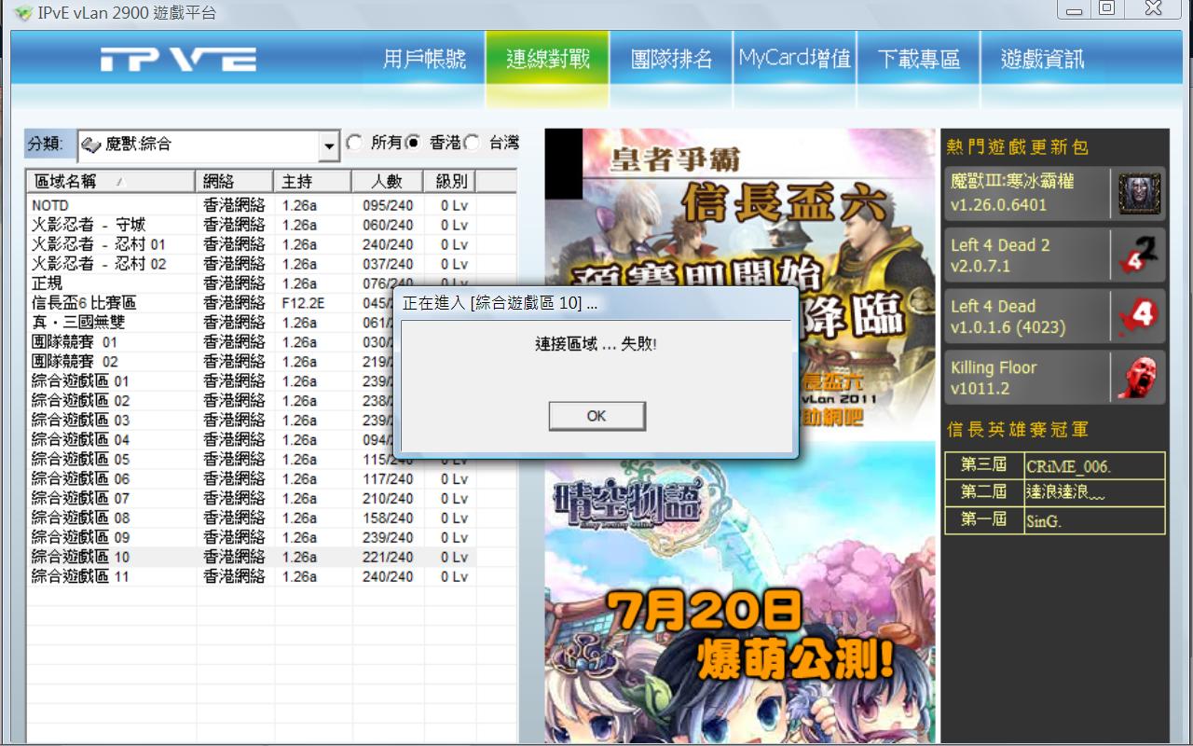This screenshot has width=1193, height=746.
Task: Close the IPvE vLan window
Action: coord(1153,9)
